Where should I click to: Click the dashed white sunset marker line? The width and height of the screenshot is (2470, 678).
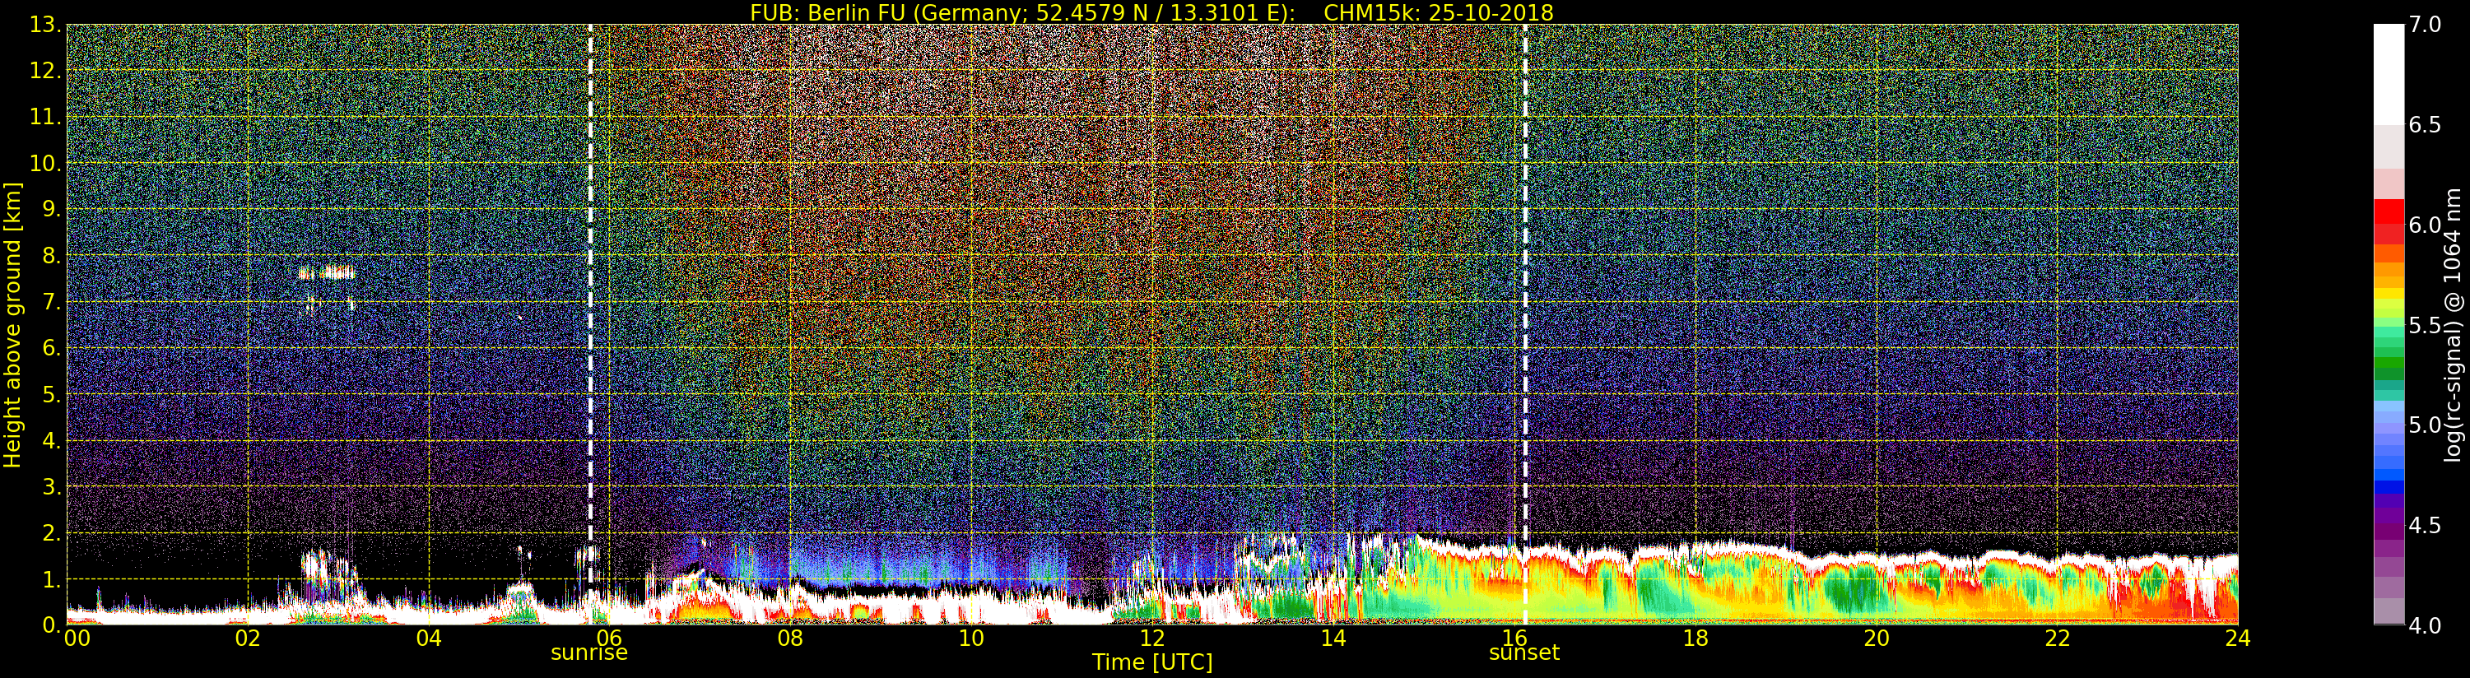click(x=1524, y=324)
